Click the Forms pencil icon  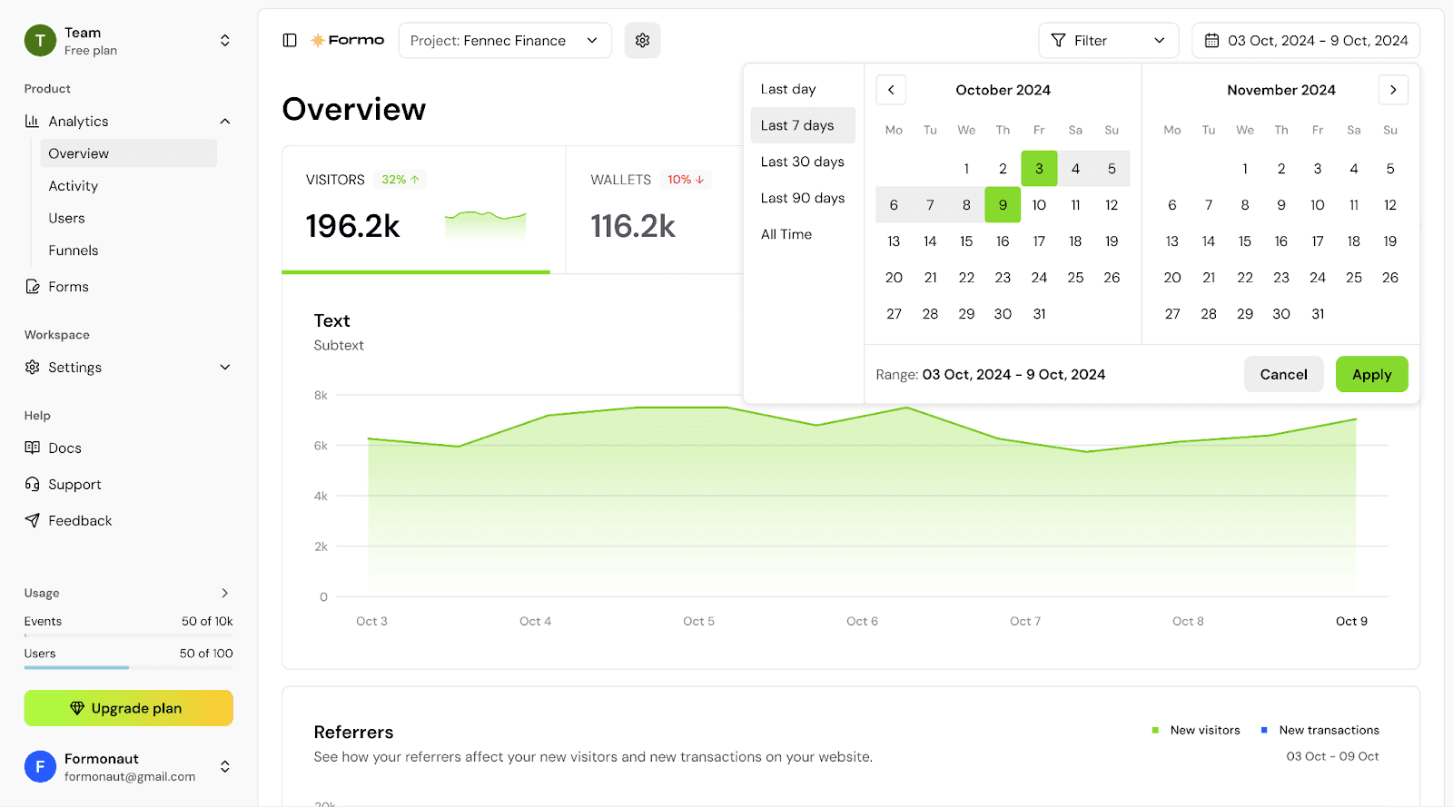(x=33, y=287)
